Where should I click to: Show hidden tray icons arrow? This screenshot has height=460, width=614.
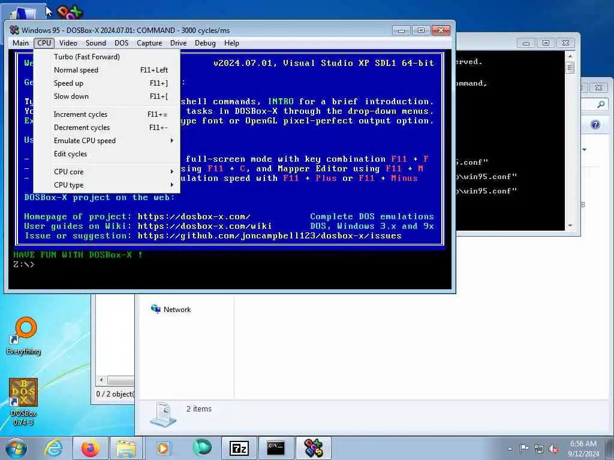(510, 449)
